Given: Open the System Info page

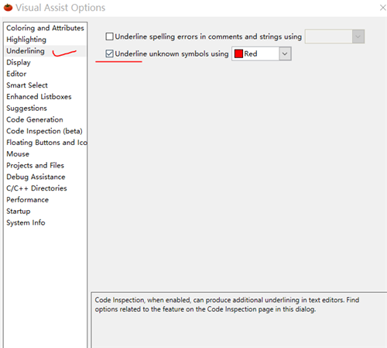Looking at the screenshot, I should pos(26,222).
